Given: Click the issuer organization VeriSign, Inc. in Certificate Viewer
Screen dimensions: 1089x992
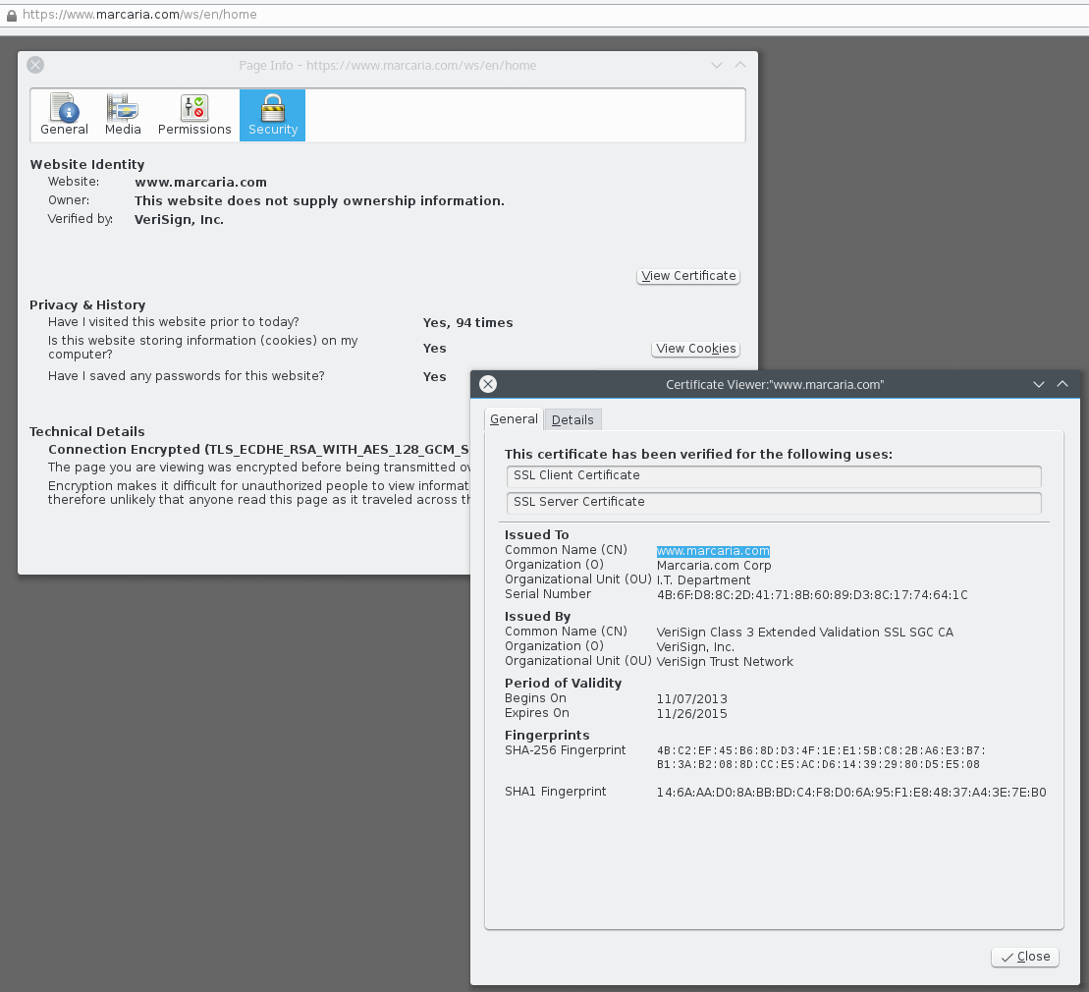Looking at the screenshot, I should [x=695, y=646].
